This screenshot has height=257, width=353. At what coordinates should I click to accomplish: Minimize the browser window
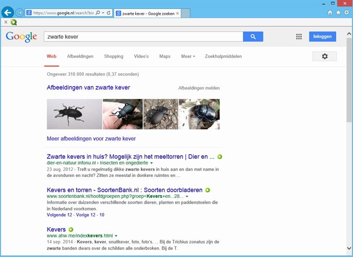click(324, 4)
